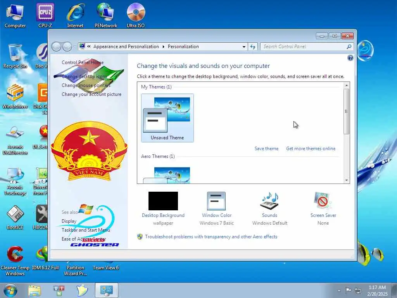Launch CPU-Z from the desktop
397x298 pixels.
pos(45,15)
